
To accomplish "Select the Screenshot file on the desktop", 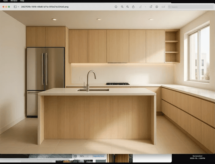I will pyautogui.click(x=197, y=157).
